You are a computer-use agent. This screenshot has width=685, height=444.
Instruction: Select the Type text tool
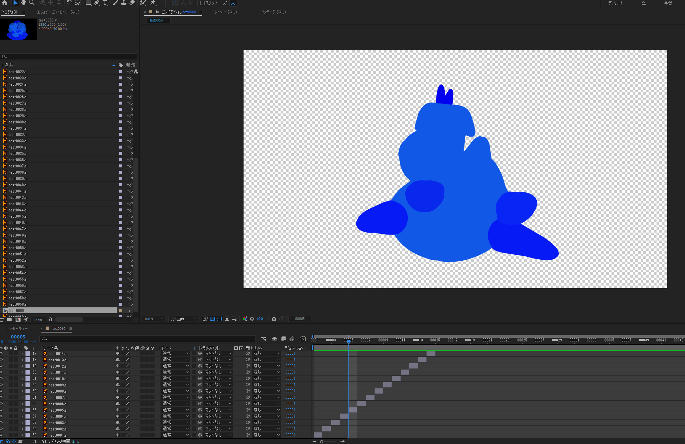105,3
